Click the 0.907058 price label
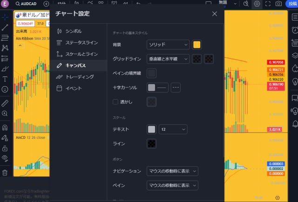Screen dimensions: 298x202 [x=276, y=62]
